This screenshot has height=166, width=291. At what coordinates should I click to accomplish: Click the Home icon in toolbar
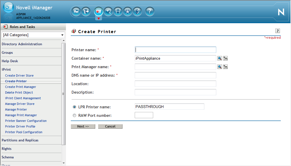(x=76, y=12)
